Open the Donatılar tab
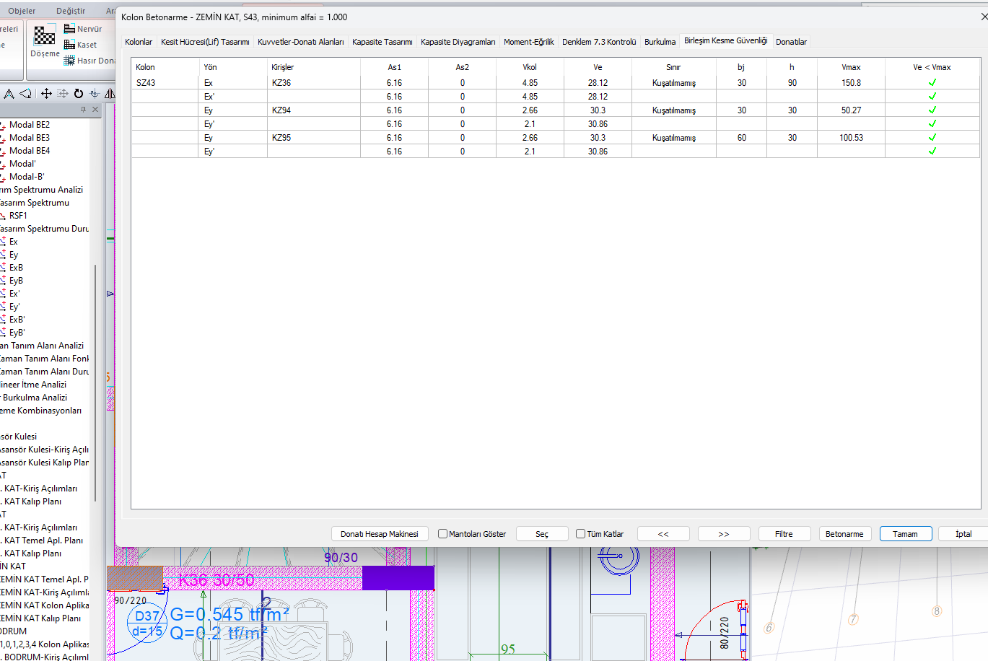Viewport: 988px width, 661px height. click(792, 42)
